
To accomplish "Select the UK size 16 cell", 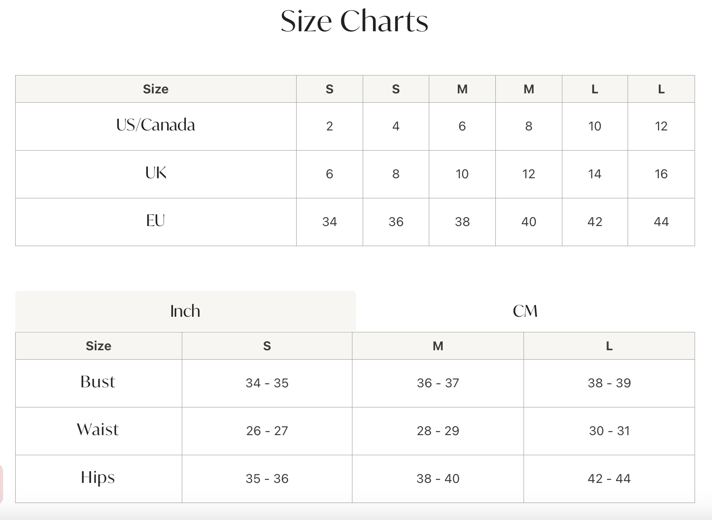I will (661, 174).
